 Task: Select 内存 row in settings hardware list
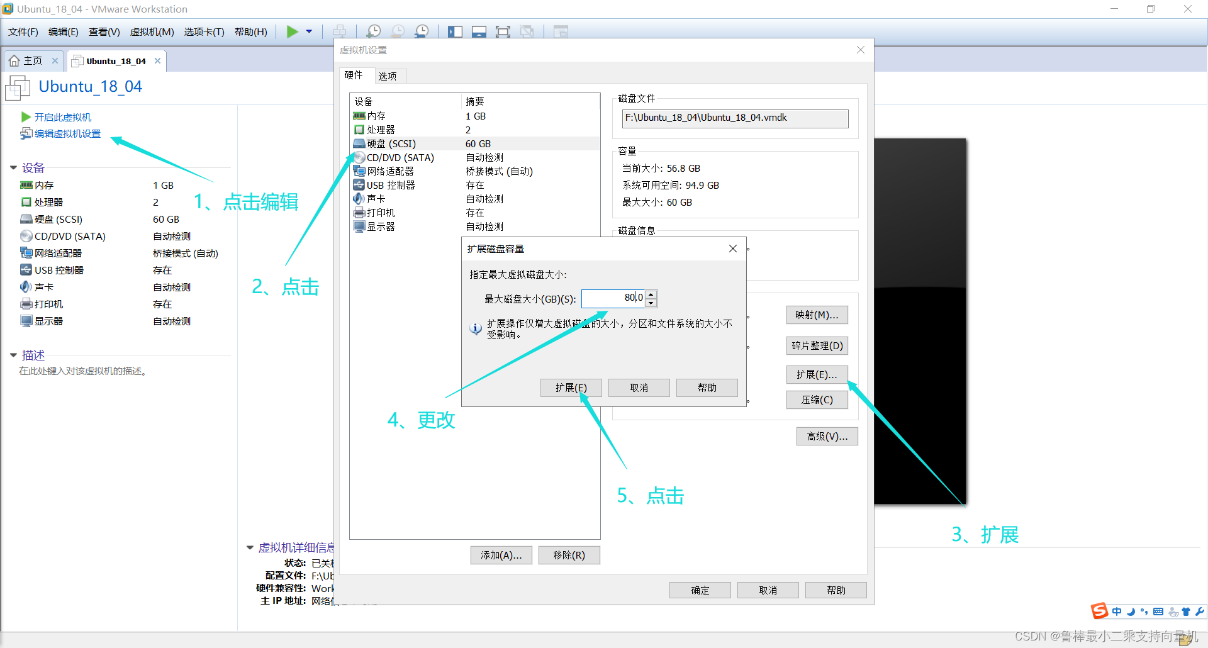click(475, 116)
